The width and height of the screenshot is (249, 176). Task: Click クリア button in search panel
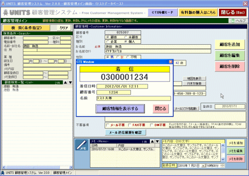[x=64, y=28]
